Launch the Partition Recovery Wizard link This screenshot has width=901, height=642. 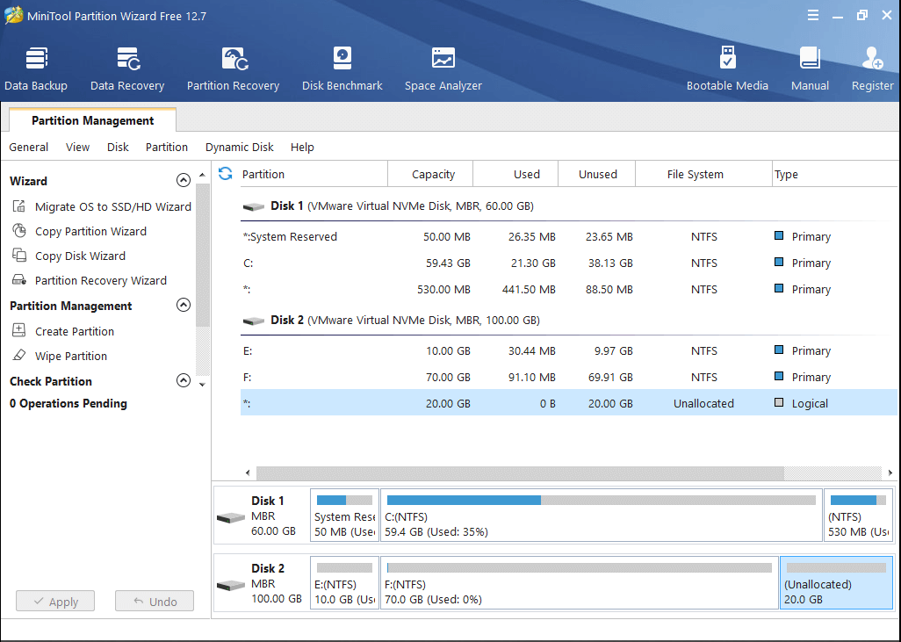click(101, 280)
